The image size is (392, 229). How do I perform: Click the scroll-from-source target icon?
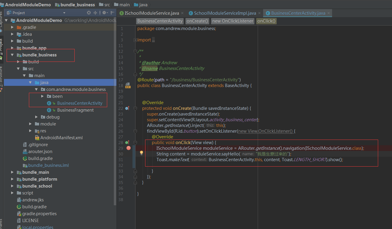[89, 13]
